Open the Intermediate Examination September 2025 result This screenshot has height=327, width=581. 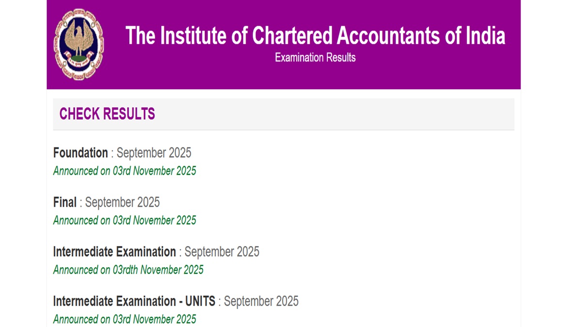pyautogui.click(x=113, y=251)
